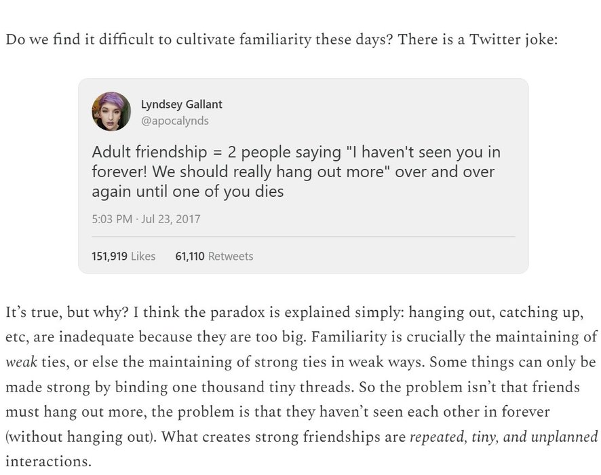View the 151,919 likes count
Screen dimensions: 601x475
coord(109,256)
